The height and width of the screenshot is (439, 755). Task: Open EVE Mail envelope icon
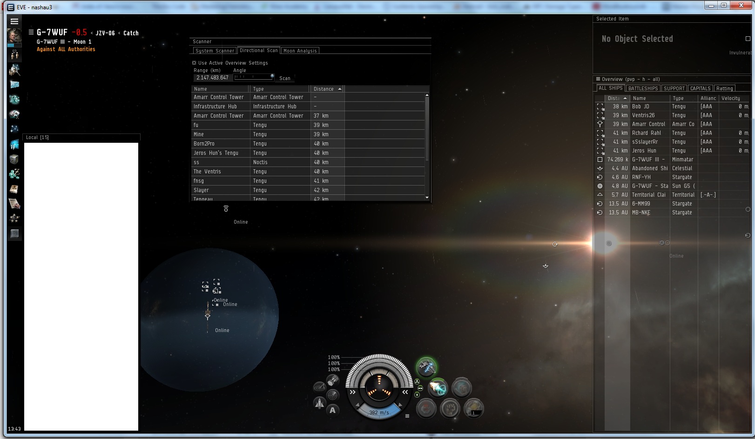click(x=14, y=85)
